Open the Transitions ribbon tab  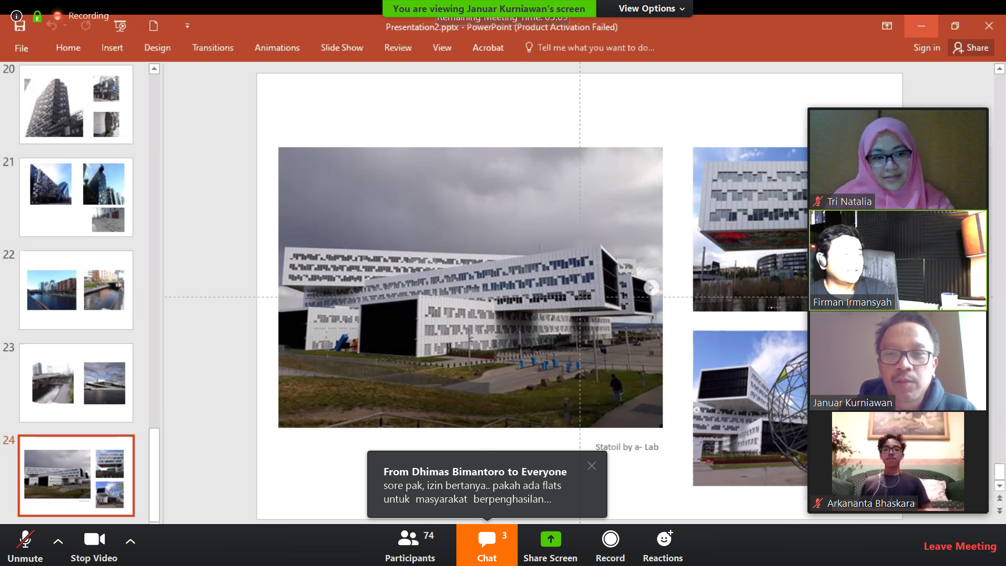212,48
